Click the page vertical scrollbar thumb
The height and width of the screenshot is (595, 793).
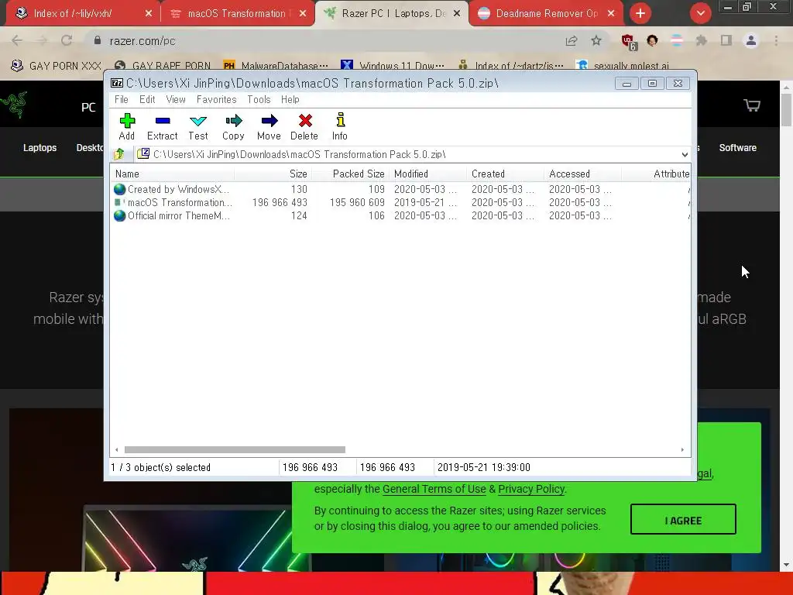tap(787, 110)
